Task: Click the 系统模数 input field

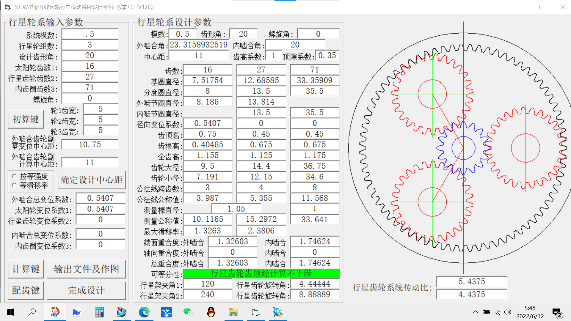Action: (90, 34)
